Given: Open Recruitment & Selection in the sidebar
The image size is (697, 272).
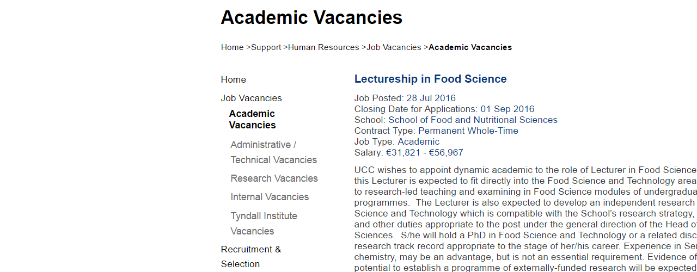Looking at the screenshot, I should 251,256.
